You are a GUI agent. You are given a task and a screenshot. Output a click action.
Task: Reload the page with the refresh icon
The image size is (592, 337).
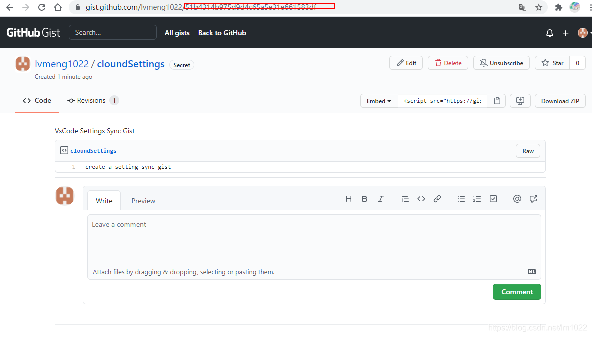(42, 7)
